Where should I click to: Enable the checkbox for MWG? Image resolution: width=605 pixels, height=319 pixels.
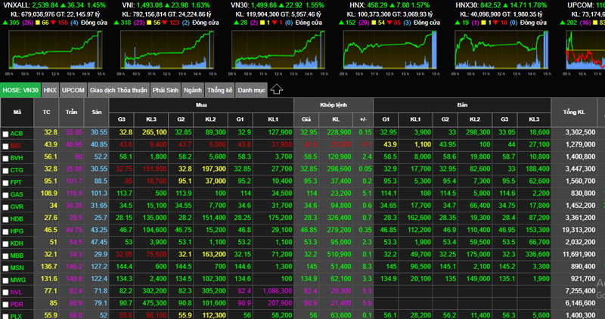tap(6, 277)
